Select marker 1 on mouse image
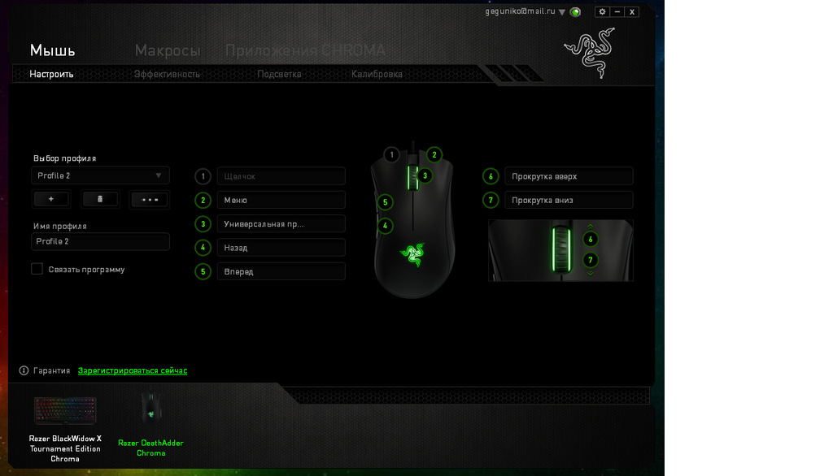 pos(391,155)
